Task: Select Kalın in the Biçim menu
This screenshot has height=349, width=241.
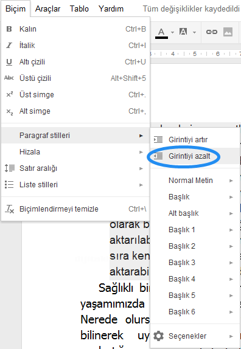Action: click(75, 29)
